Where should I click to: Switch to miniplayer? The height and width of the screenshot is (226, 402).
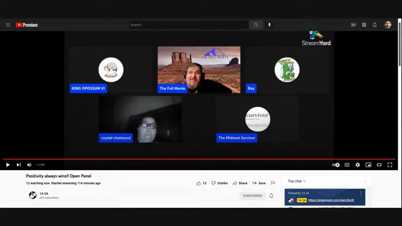[x=368, y=165]
